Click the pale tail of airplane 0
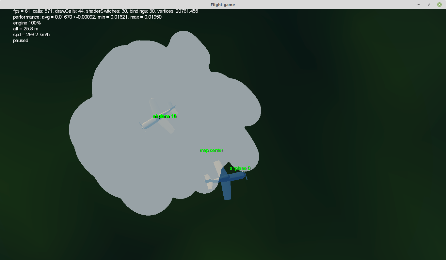 (x=208, y=181)
